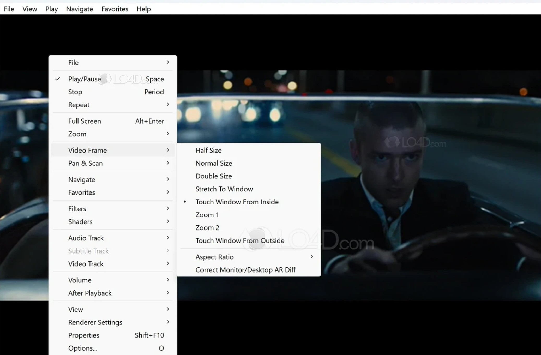The image size is (541, 355).
Task: Expand the Favorites submenu in context menu
Action: [x=113, y=192]
